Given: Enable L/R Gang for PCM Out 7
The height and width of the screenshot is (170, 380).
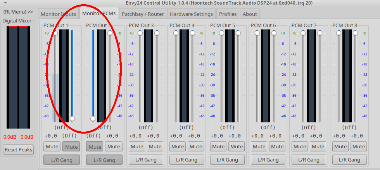Looking at the screenshot, I should 309,160.
